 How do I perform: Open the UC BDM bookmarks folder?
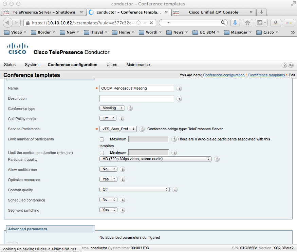[x=206, y=32]
